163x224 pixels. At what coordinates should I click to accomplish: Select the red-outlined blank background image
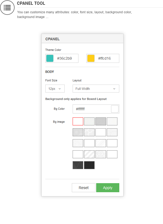pyautogui.click(x=78, y=121)
